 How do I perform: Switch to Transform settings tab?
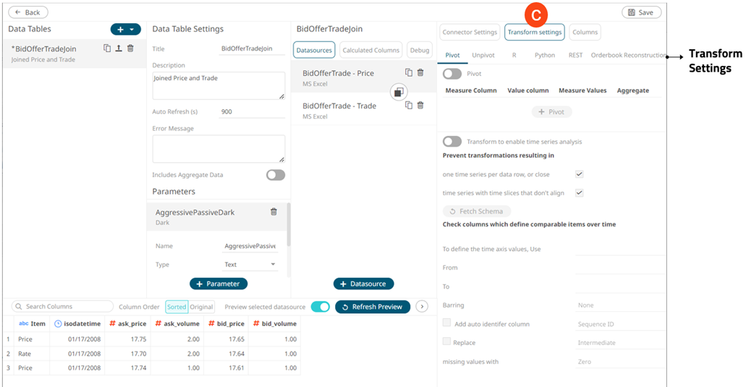click(x=534, y=33)
